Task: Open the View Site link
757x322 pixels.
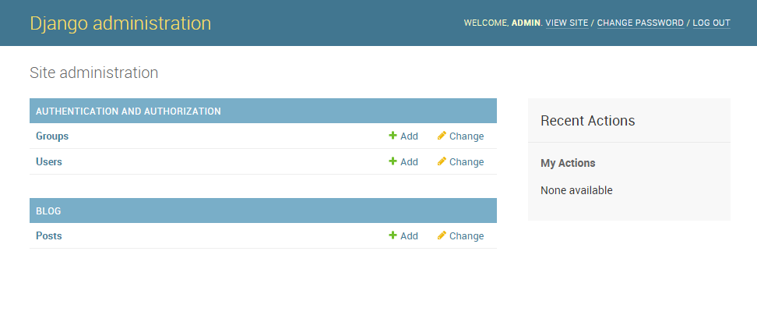Action: (567, 23)
